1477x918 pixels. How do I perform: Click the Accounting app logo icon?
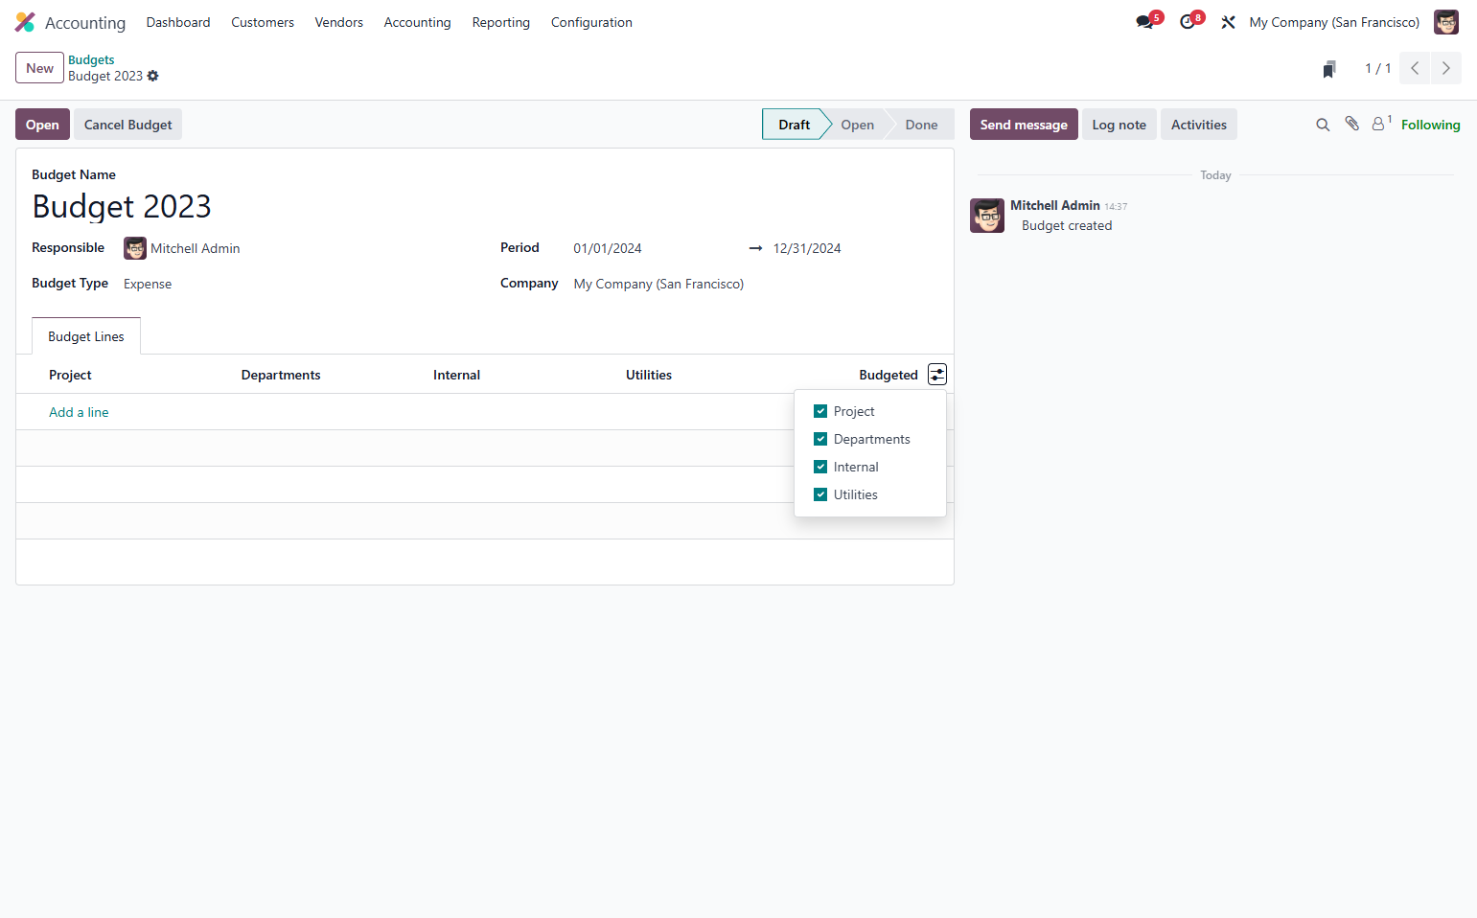25,22
